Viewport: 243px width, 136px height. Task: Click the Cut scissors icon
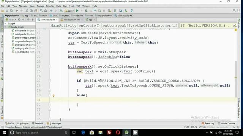[27, 11]
